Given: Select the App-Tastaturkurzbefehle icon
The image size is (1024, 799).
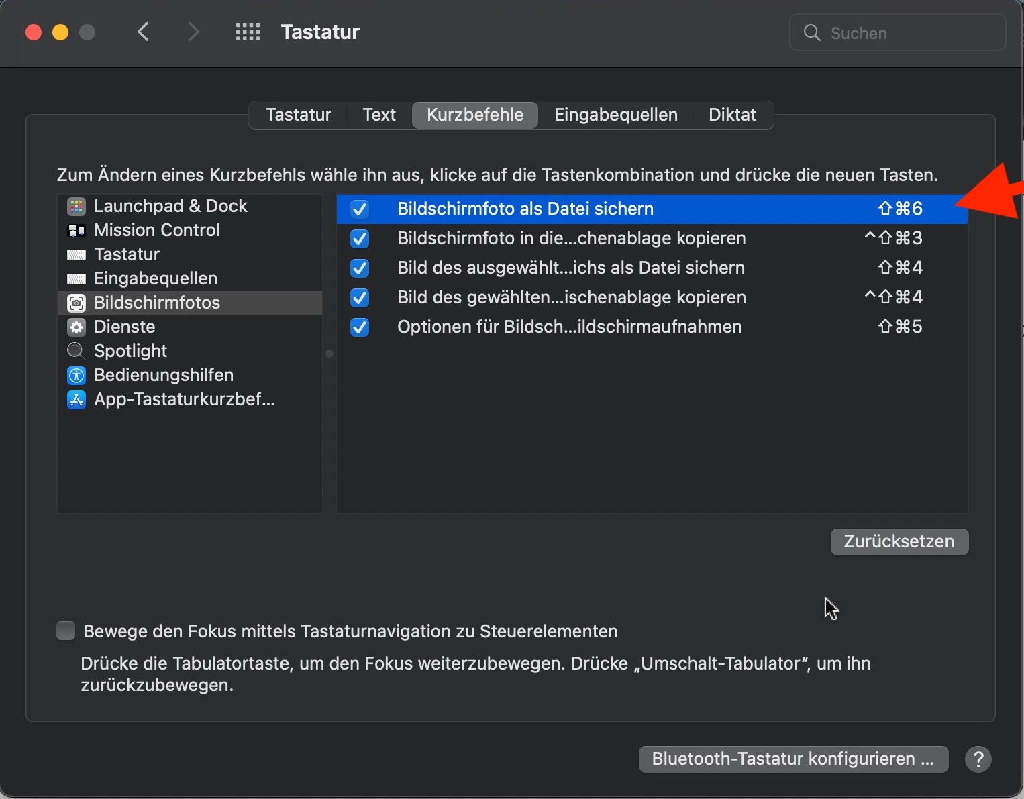Looking at the screenshot, I should coord(76,400).
